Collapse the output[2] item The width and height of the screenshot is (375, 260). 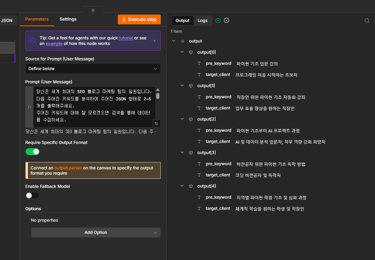point(182,119)
